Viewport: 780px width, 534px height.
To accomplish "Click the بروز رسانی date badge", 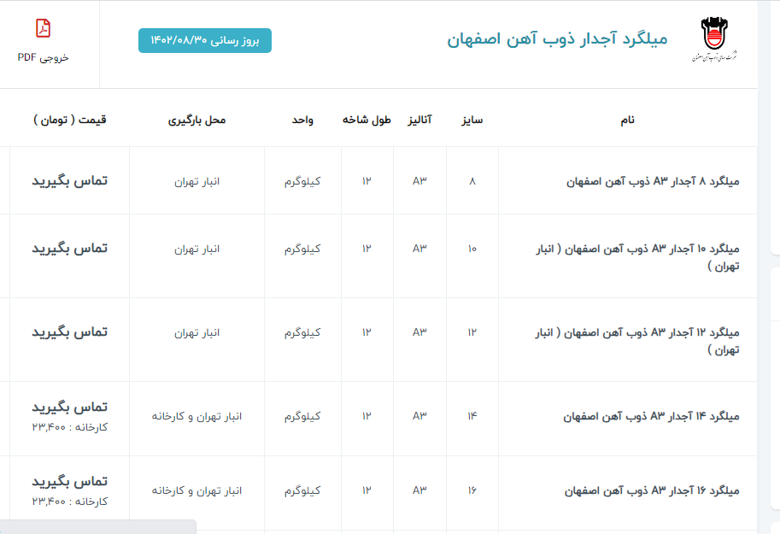I will (205, 40).
